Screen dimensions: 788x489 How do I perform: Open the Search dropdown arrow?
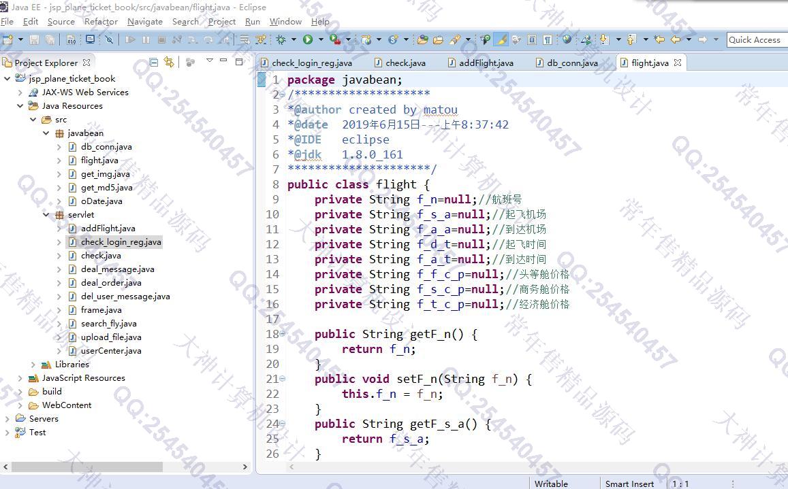tap(468, 39)
